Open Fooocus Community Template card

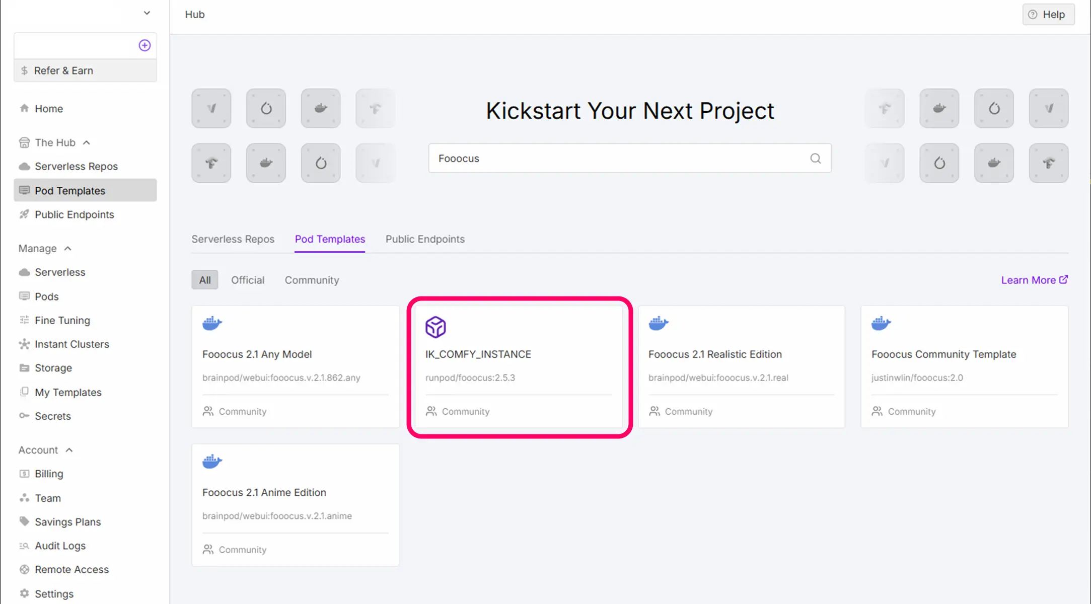coord(964,367)
